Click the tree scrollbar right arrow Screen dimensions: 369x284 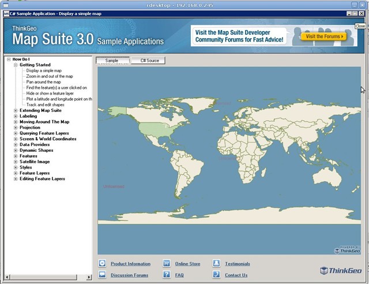click(x=89, y=277)
